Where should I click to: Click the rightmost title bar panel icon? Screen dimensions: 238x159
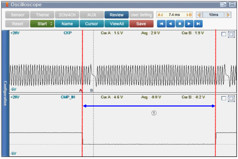(232, 5)
